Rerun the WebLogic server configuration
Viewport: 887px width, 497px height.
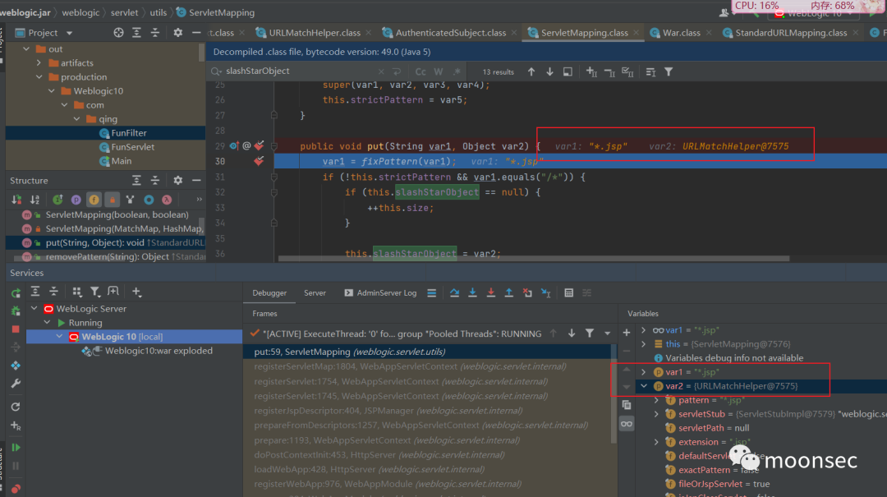pyautogui.click(x=16, y=292)
